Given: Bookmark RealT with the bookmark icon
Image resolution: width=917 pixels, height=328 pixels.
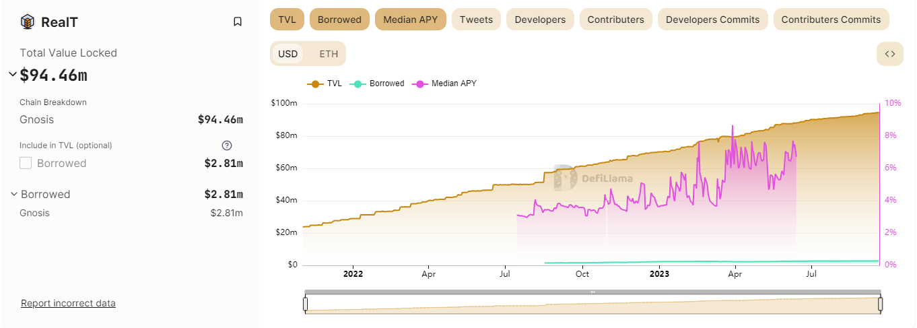Looking at the screenshot, I should pyautogui.click(x=238, y=22).
